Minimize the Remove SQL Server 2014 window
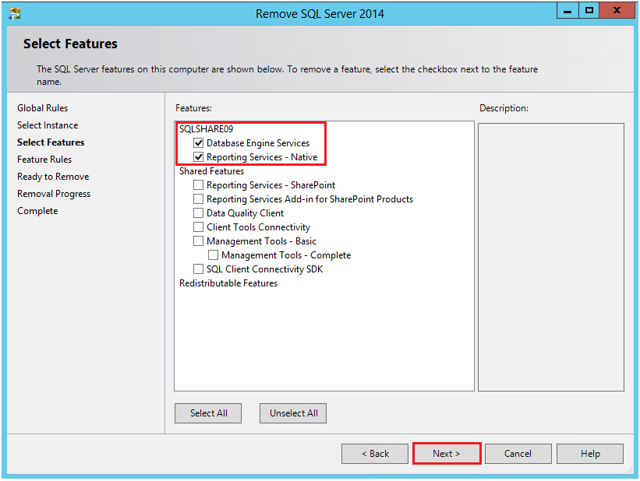 click(568, 11)
